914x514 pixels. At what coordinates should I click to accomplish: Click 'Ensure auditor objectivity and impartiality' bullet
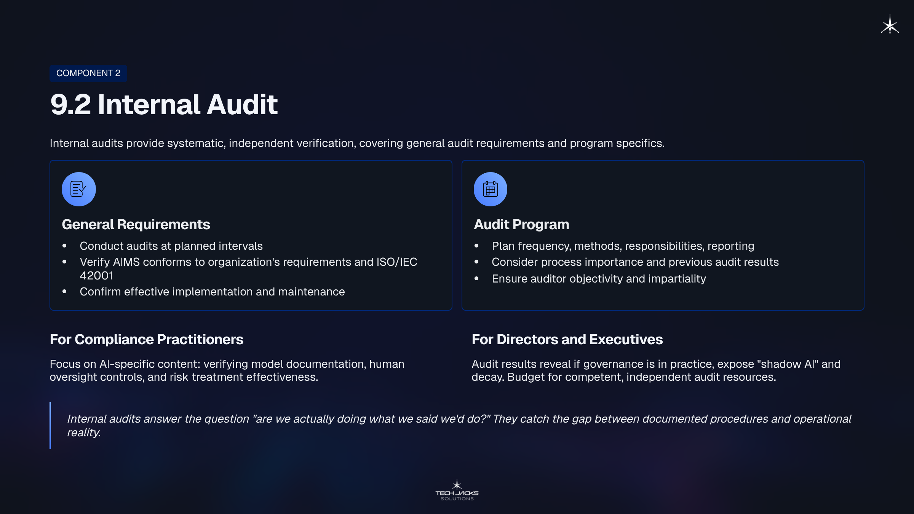pos(599,279)
